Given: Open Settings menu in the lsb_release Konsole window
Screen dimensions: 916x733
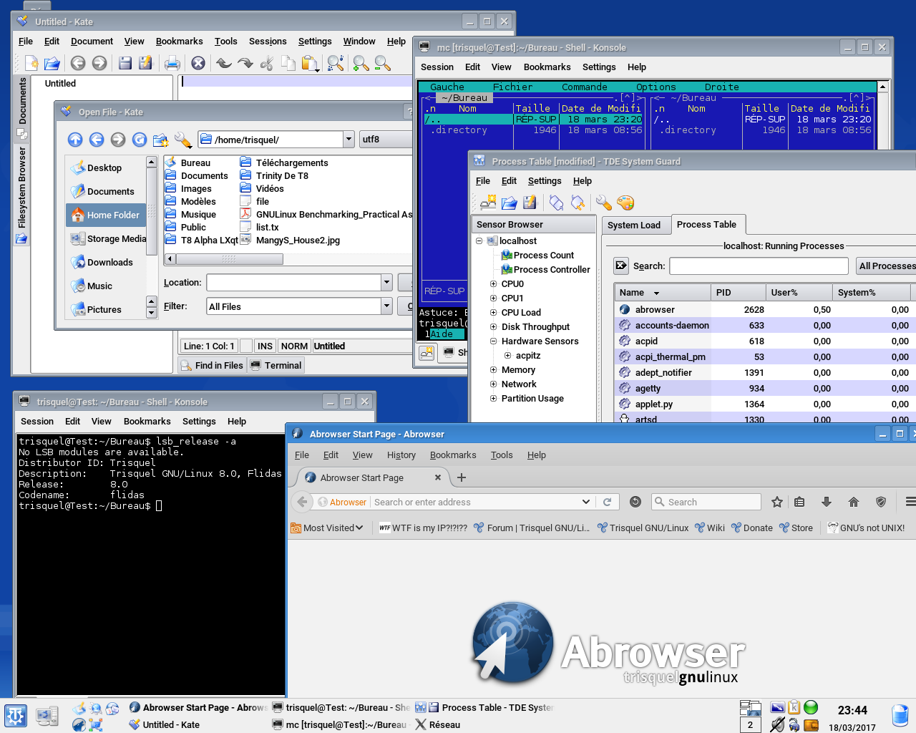Looking at the screenshot, I should click(199, 422).
